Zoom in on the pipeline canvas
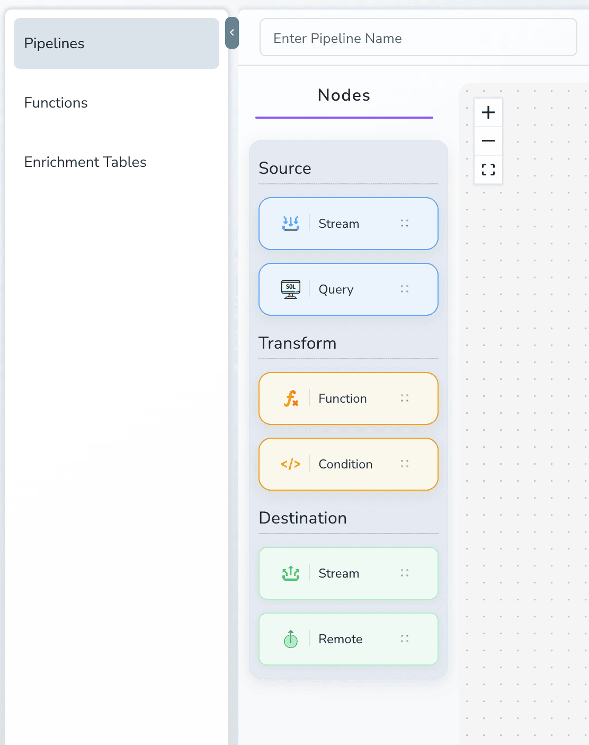 [x=488, y=112]
